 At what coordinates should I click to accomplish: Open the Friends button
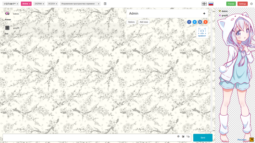click(231, 4)
